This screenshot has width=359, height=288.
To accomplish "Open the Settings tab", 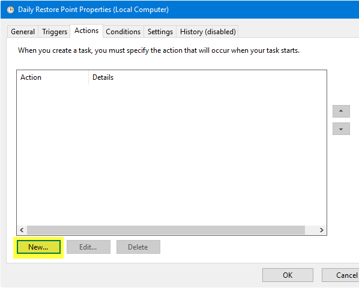I will (160, 32).
